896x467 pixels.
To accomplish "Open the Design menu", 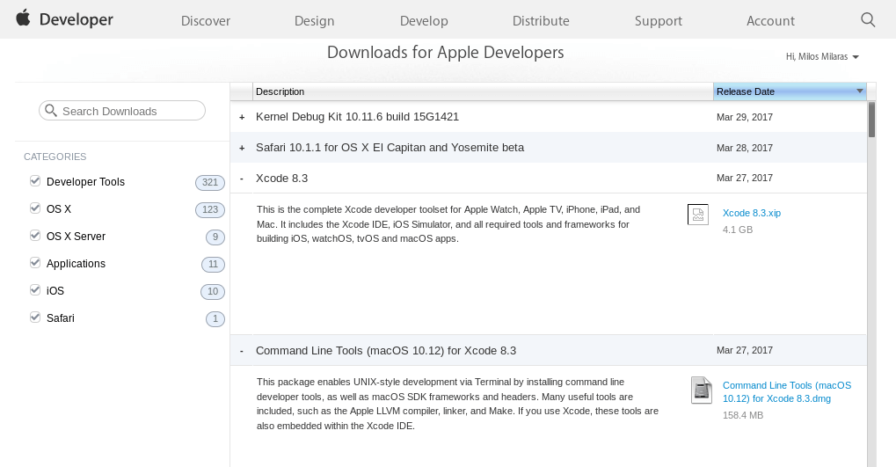I will point(314,20).
